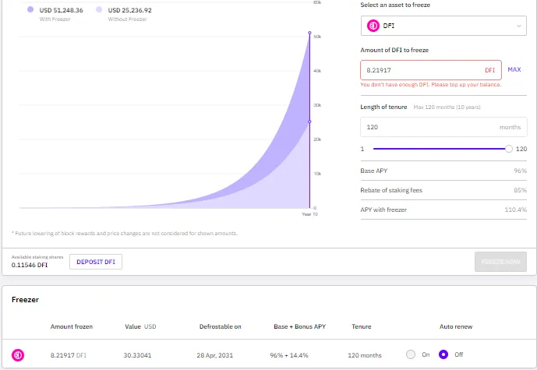Click the '120 months' tenure cell

[365, 355]
